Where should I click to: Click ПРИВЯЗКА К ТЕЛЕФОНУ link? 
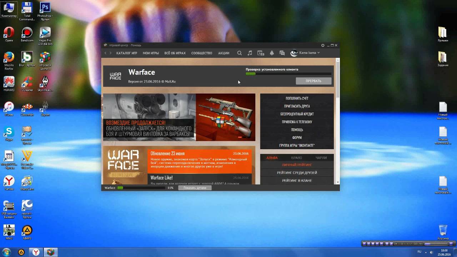coord(297,122)
